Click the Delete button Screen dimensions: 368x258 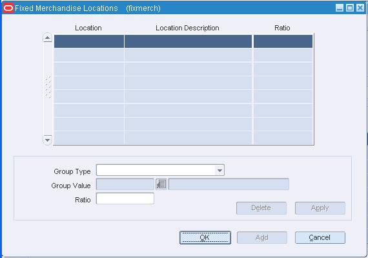click(x=261, y=208)
